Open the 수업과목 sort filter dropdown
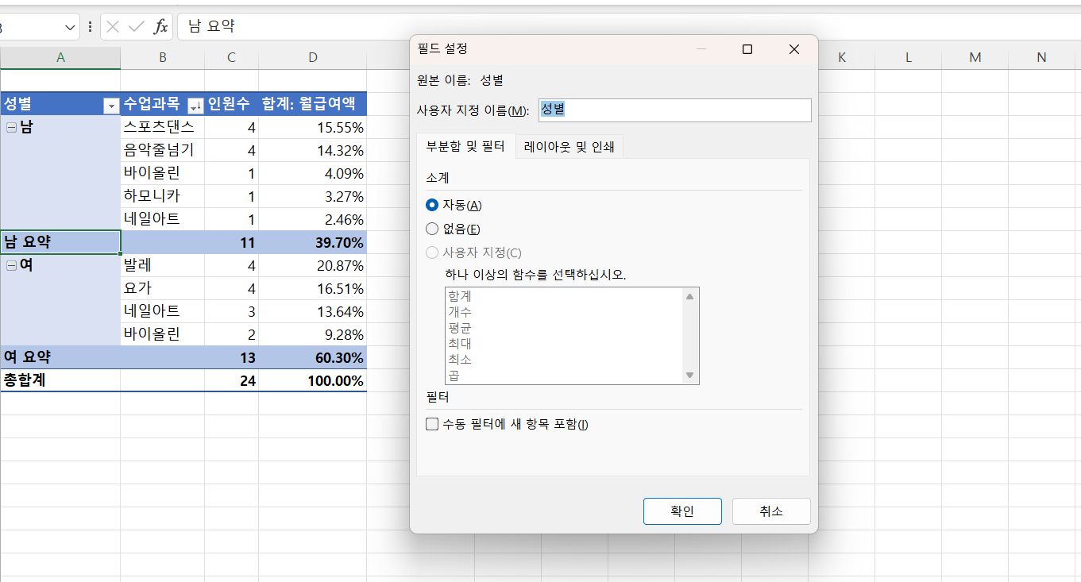1081x582 pixels. tap(195, 105)
